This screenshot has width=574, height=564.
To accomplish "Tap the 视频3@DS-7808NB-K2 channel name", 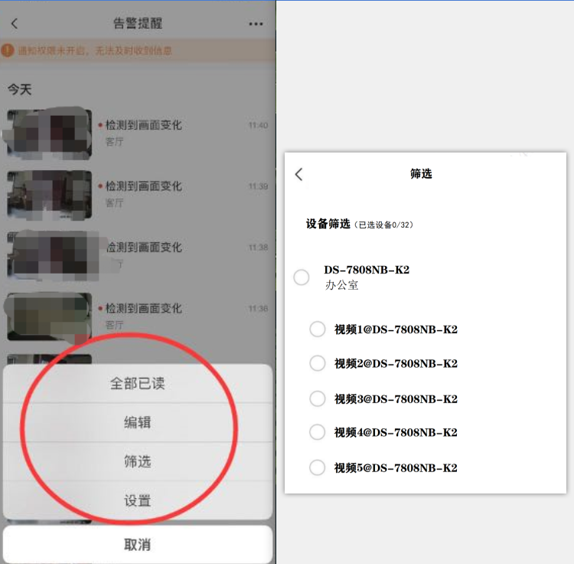I will (x=396, y=398).
